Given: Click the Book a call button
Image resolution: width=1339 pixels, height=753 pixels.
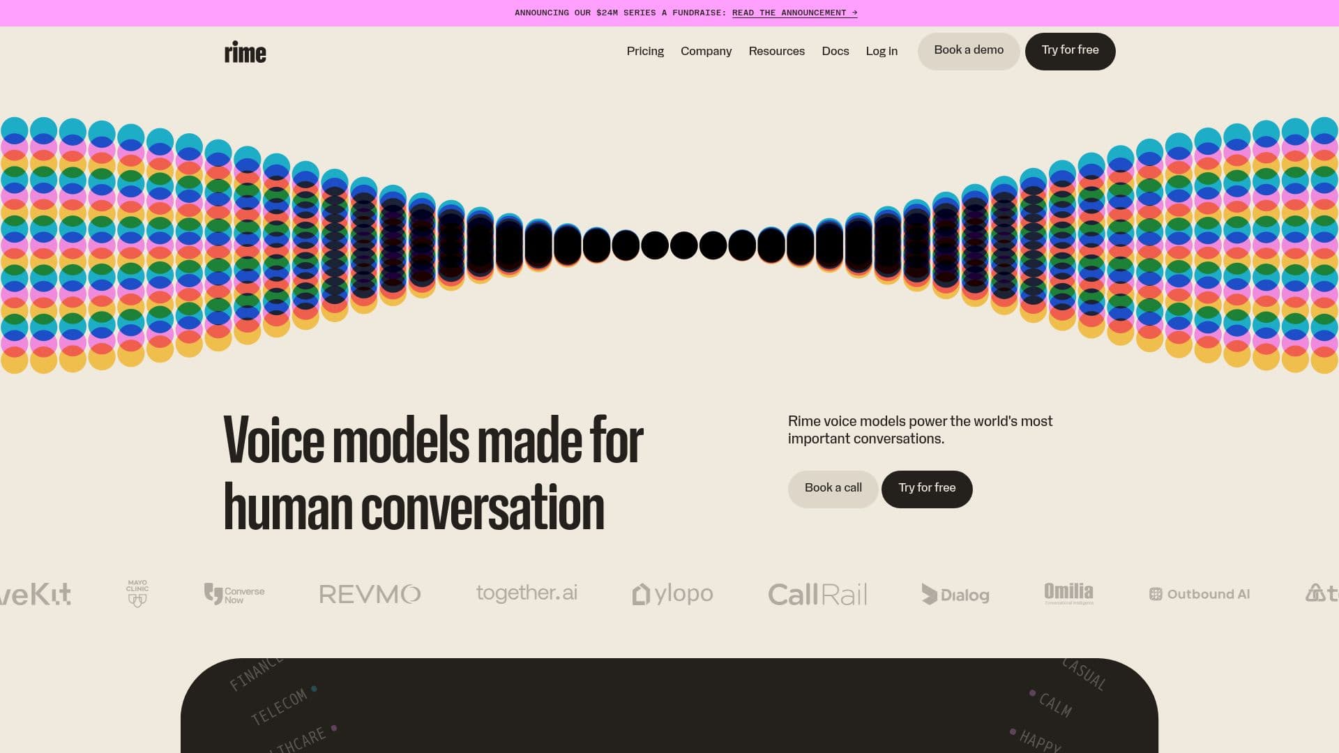Looking at the screenshot, I should (833, 489).
